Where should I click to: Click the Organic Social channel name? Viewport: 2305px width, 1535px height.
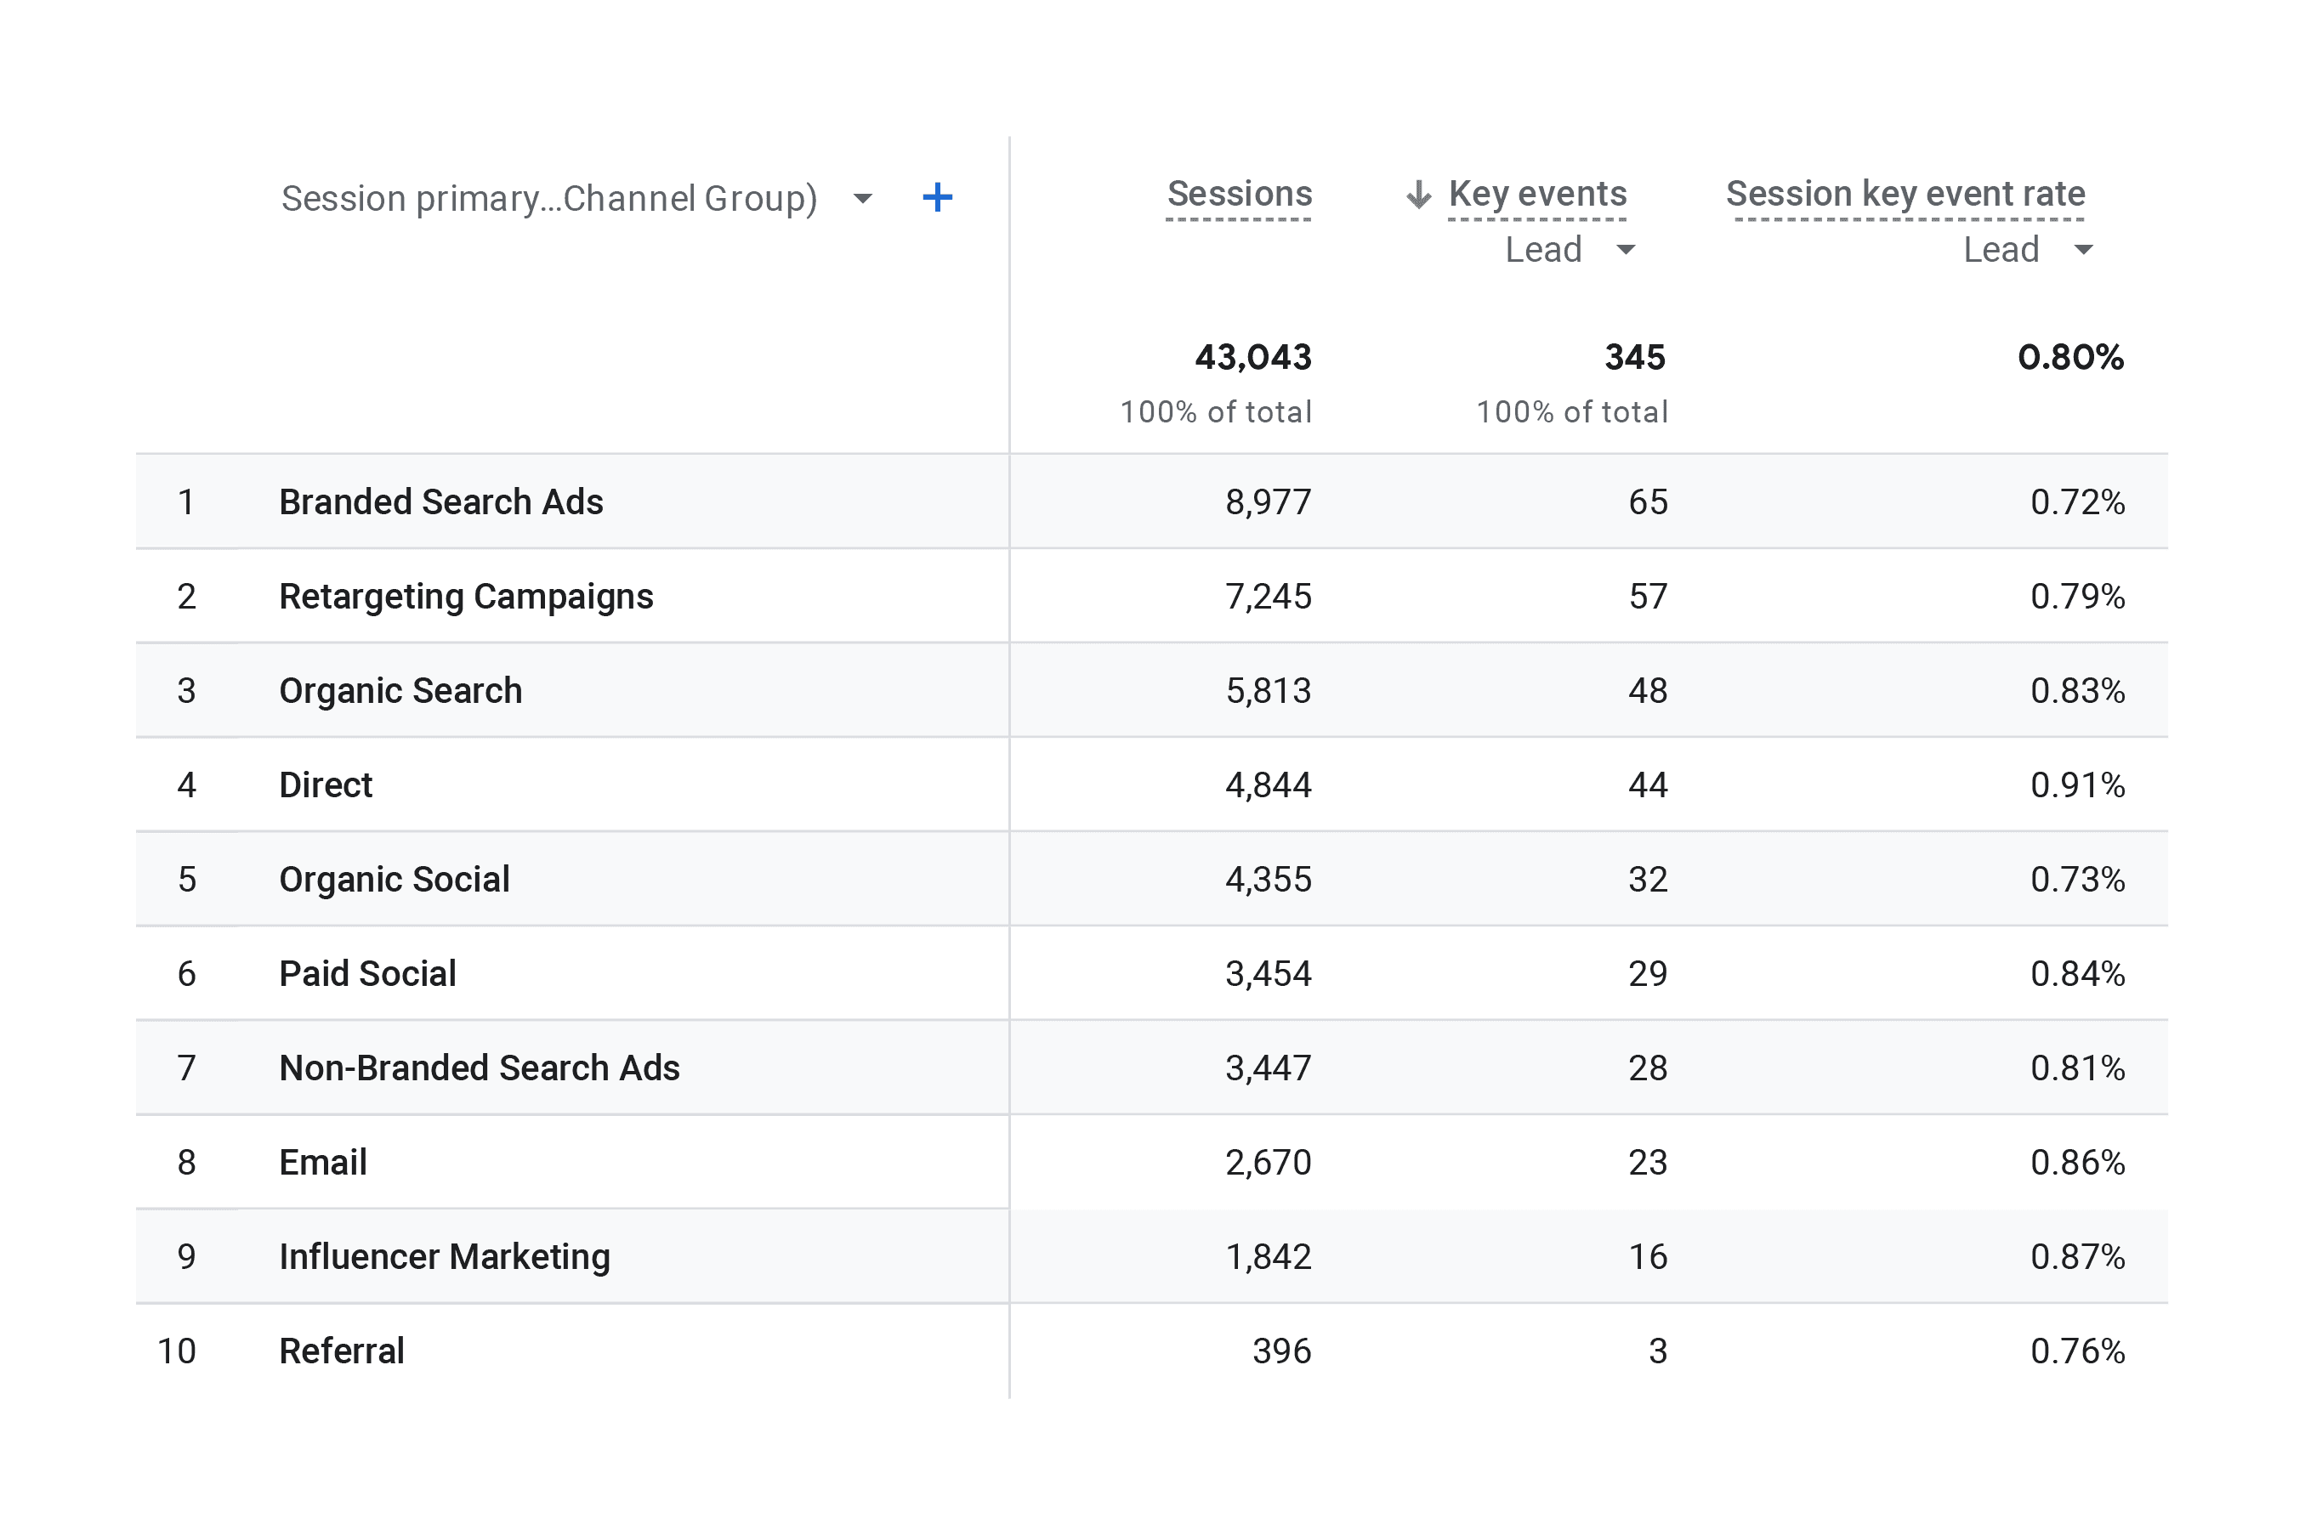(394, 879)
